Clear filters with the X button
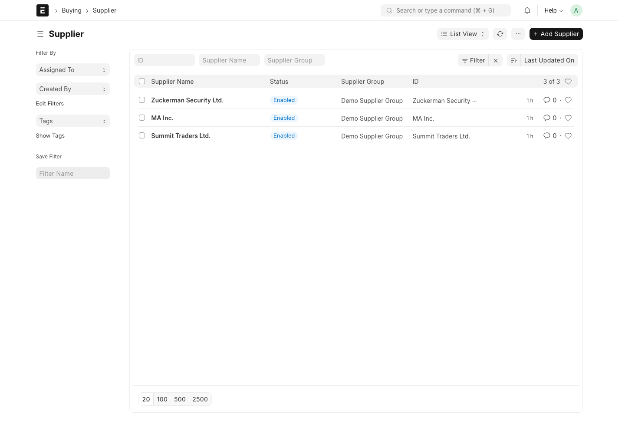The height and width of the screenshot is (434, 625). tap(496, 60)
